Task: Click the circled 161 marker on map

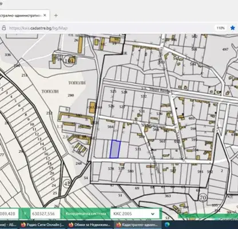Action: click(69, 61)
